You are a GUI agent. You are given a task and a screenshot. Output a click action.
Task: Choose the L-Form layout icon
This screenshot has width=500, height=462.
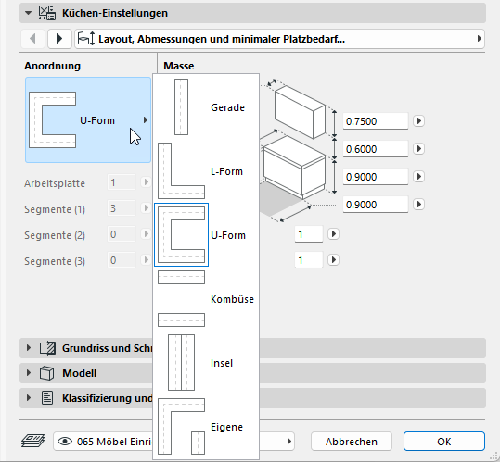pos(181,171)
